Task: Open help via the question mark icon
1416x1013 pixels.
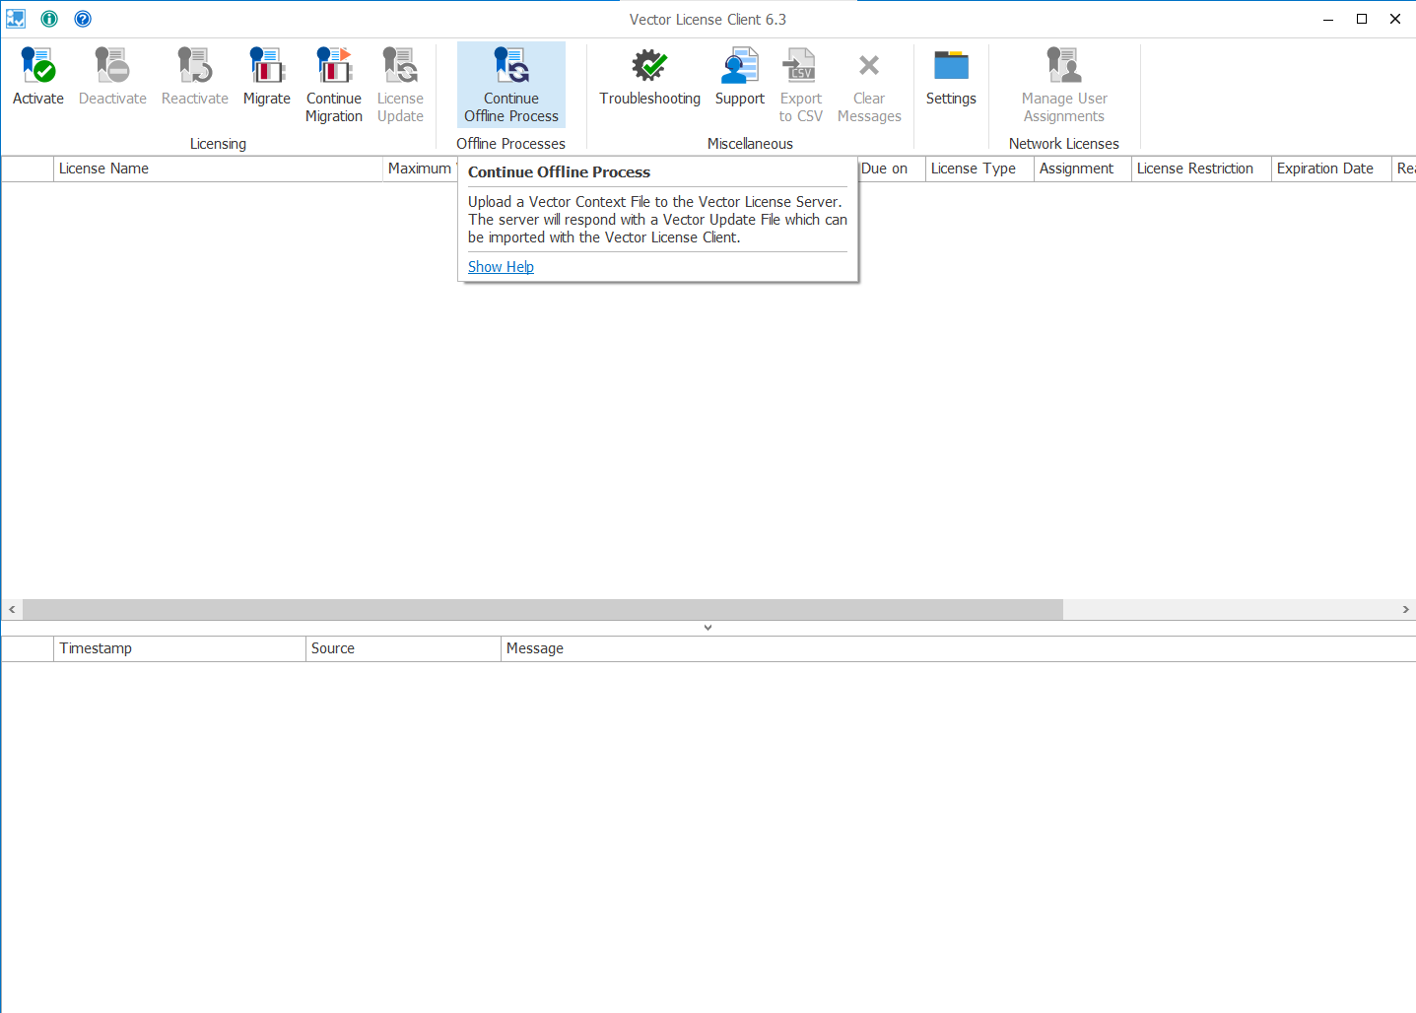Action: (x=83, y=19)
